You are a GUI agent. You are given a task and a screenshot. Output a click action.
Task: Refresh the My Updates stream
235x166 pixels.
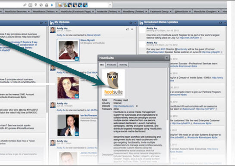[131, 23]
